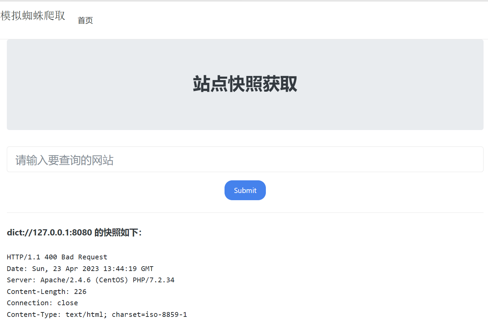Click the 的快照如下 result label
This screenshot has height=335, width=488.
(118, 233)
